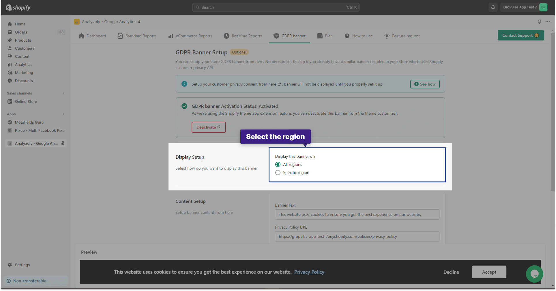The width and height of the screenshot is (556, 291).
Task: Select the All regions radio option
Action: pyautogui.click(x=278, y=164)
